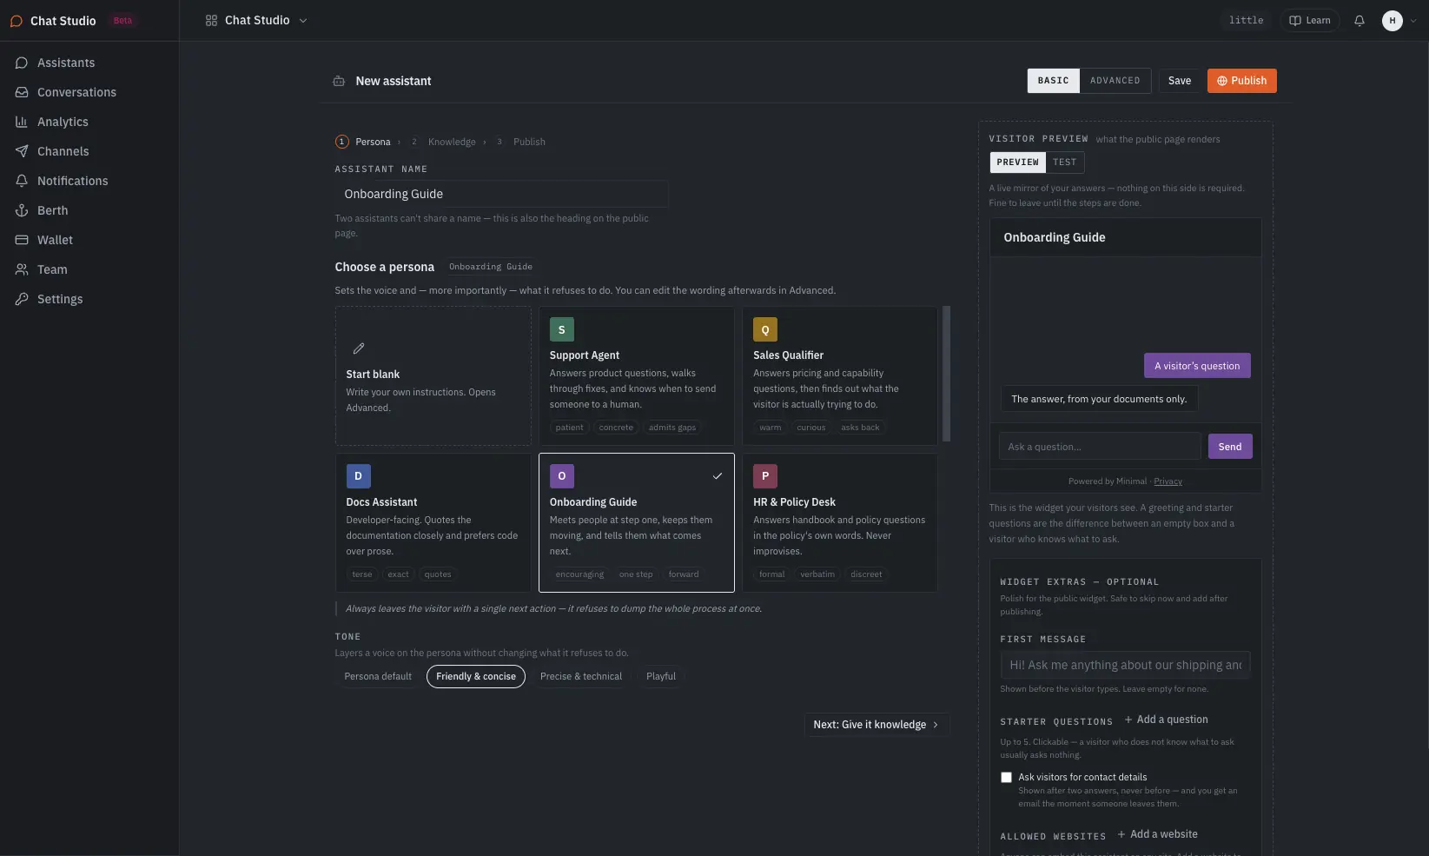Image resolution: width=1429 pixels, height=856 pixels.
Task: Open the Notifications bell in sidebar
Action: pyautogui.click(x=22, y=181)
